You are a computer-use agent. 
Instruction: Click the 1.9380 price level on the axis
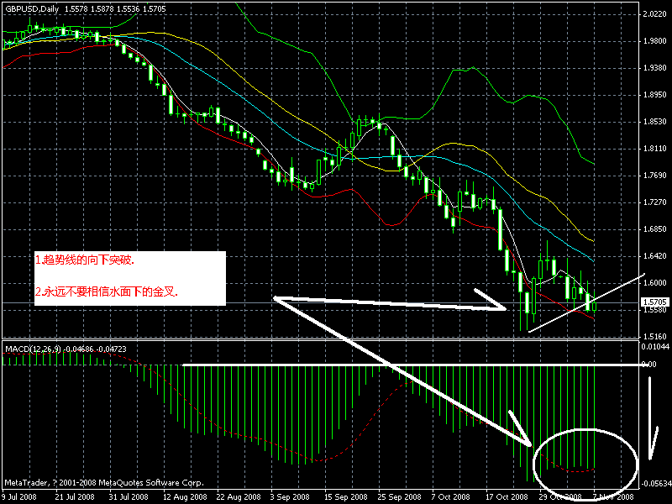point(654,68)
